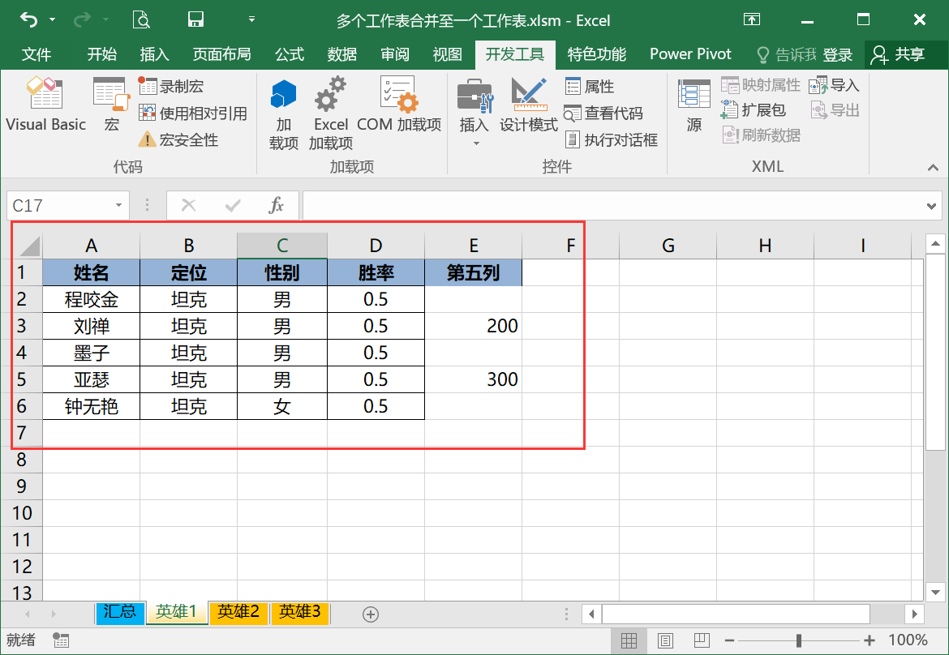The height and width of the screenshot is (655, 949).
Task: Switch to sheet tab 英雄2
Action: pyautogui.click(x=238, y=612)
